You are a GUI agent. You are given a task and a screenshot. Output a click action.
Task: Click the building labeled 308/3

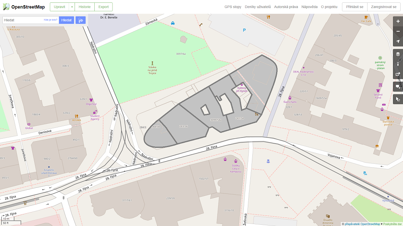(65, 66)
